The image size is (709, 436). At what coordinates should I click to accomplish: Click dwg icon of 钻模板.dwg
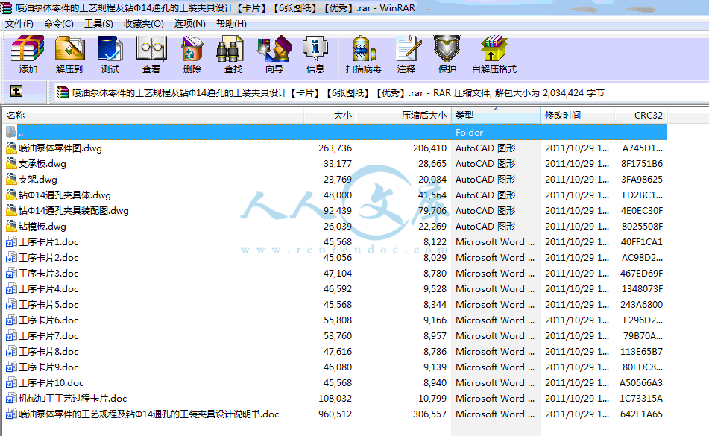(11, 226)
